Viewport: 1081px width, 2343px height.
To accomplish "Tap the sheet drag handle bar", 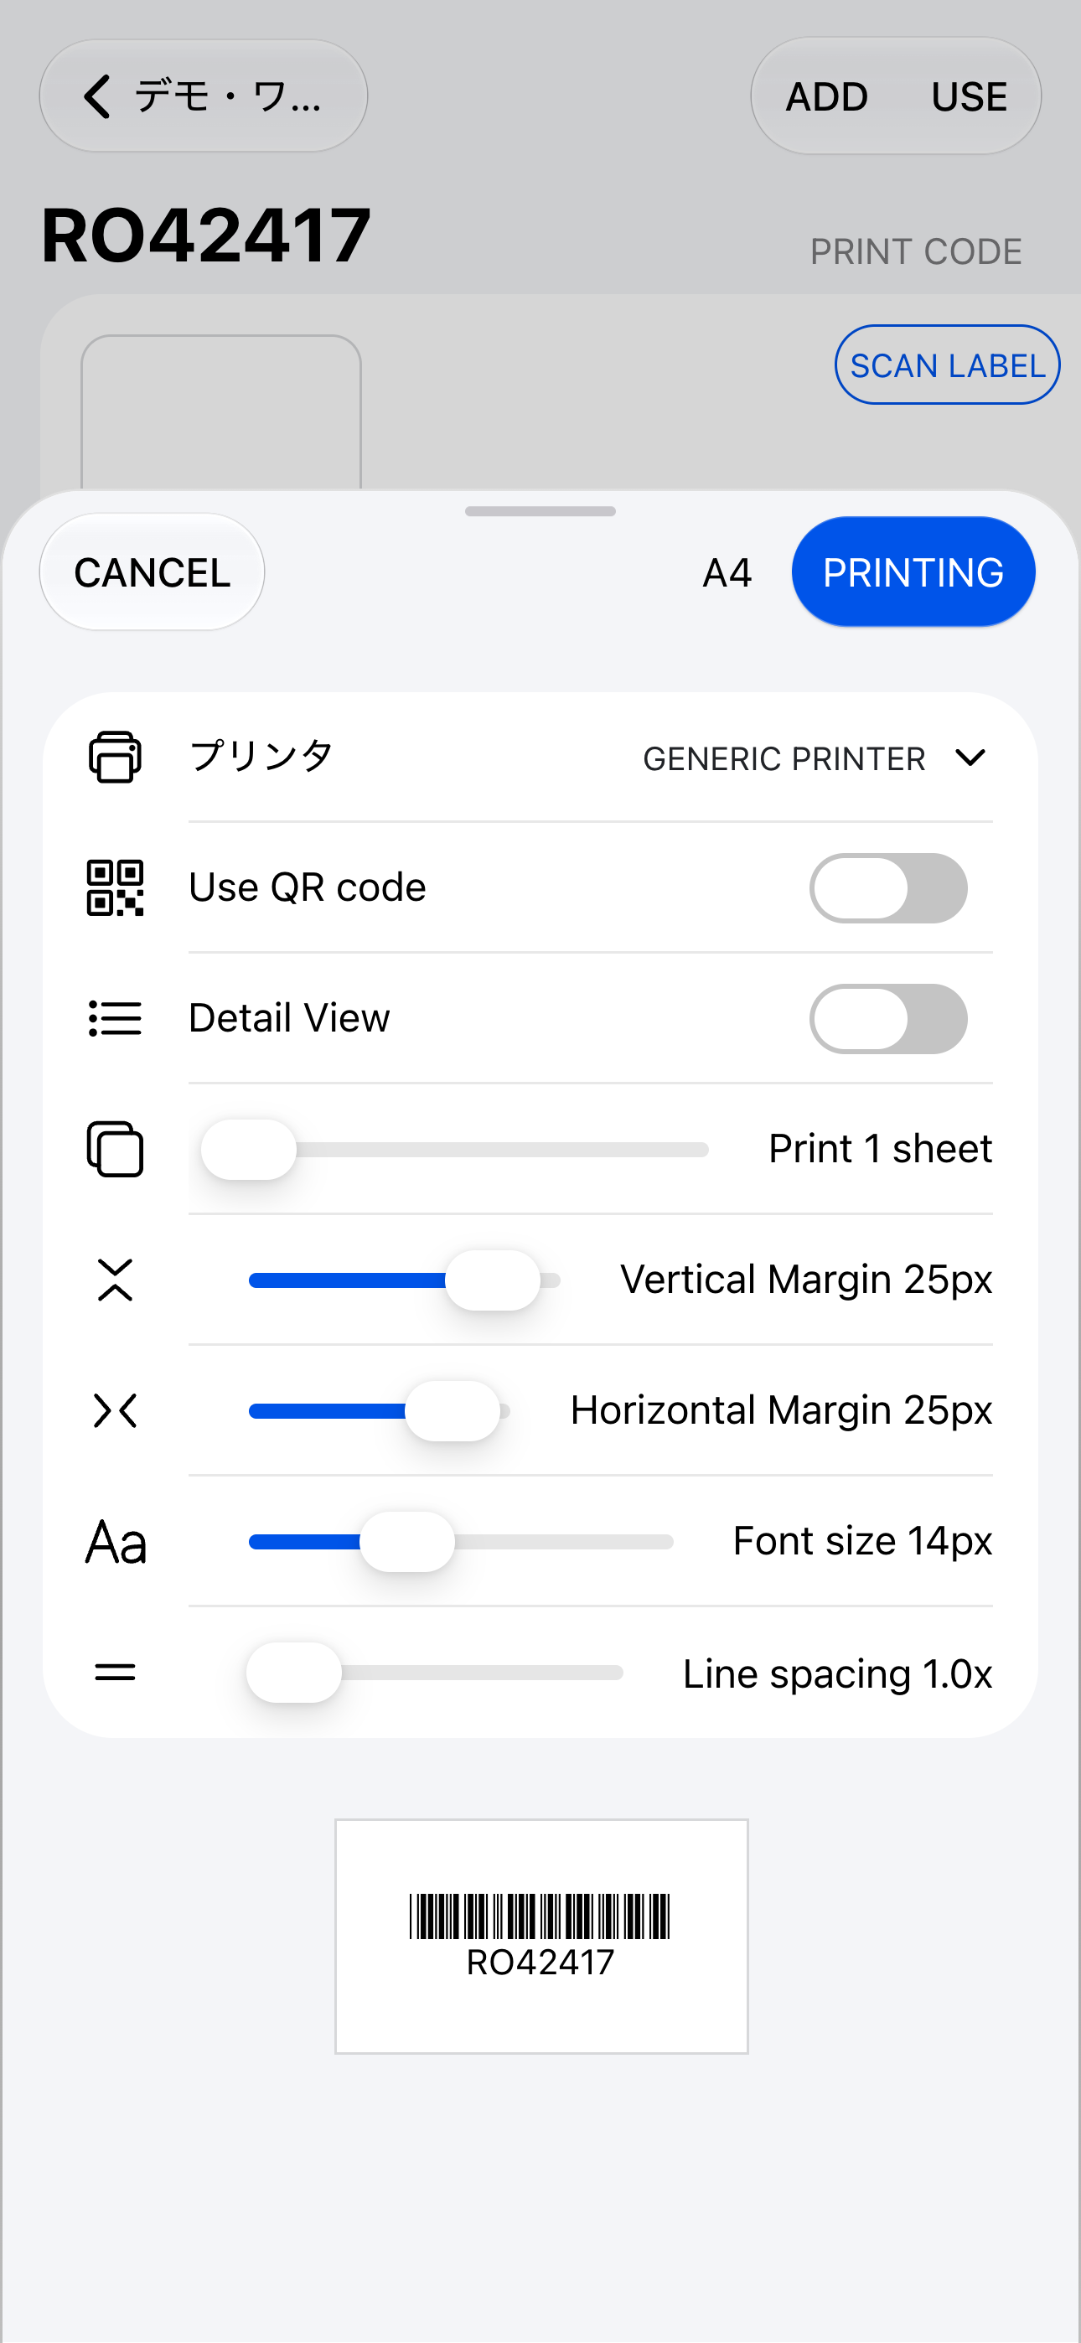I will pyautogui.click(x=540, y=511).
